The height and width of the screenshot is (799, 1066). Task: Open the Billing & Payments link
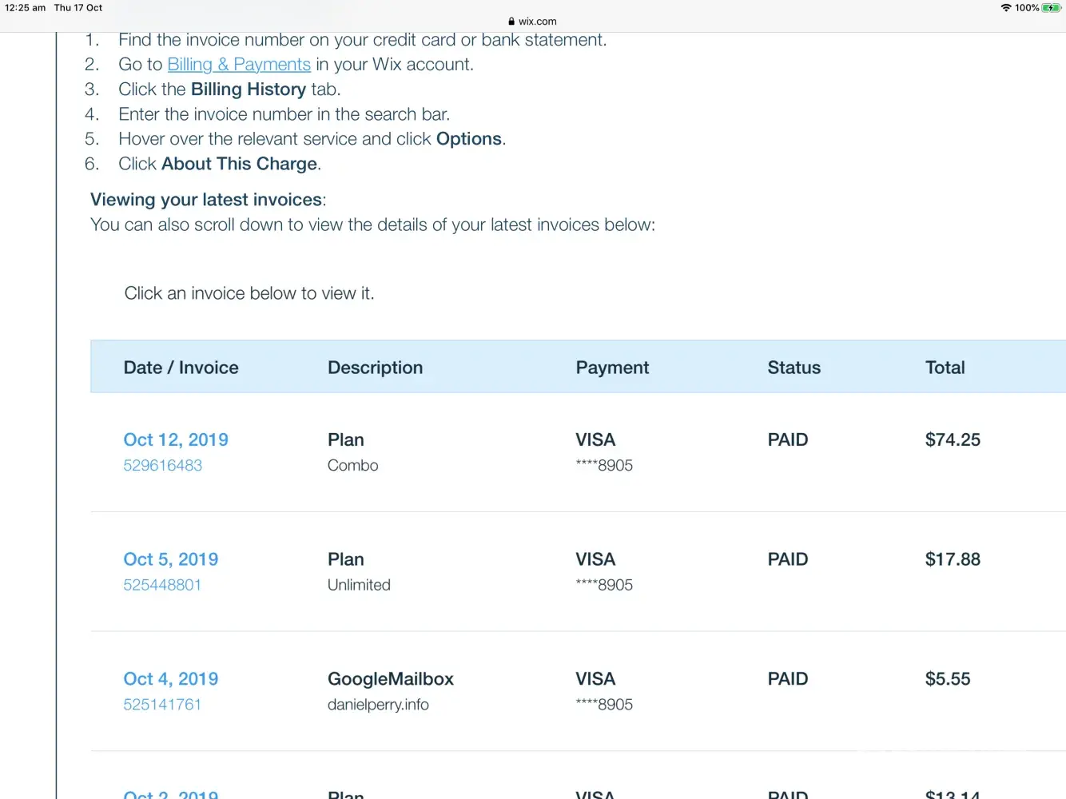click(238, 65)
